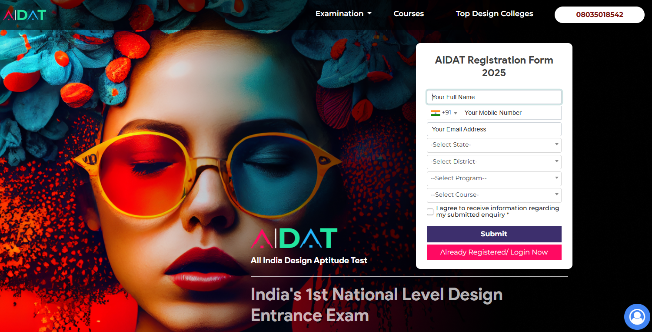The height and width of the screenshot is (332, 652).
Task: Go to Courses page
Action: click(x=409, y=13)
